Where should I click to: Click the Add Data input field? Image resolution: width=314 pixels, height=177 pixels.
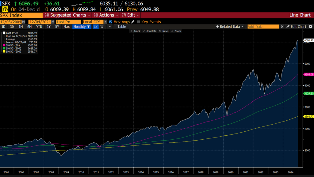pos(263,27)
